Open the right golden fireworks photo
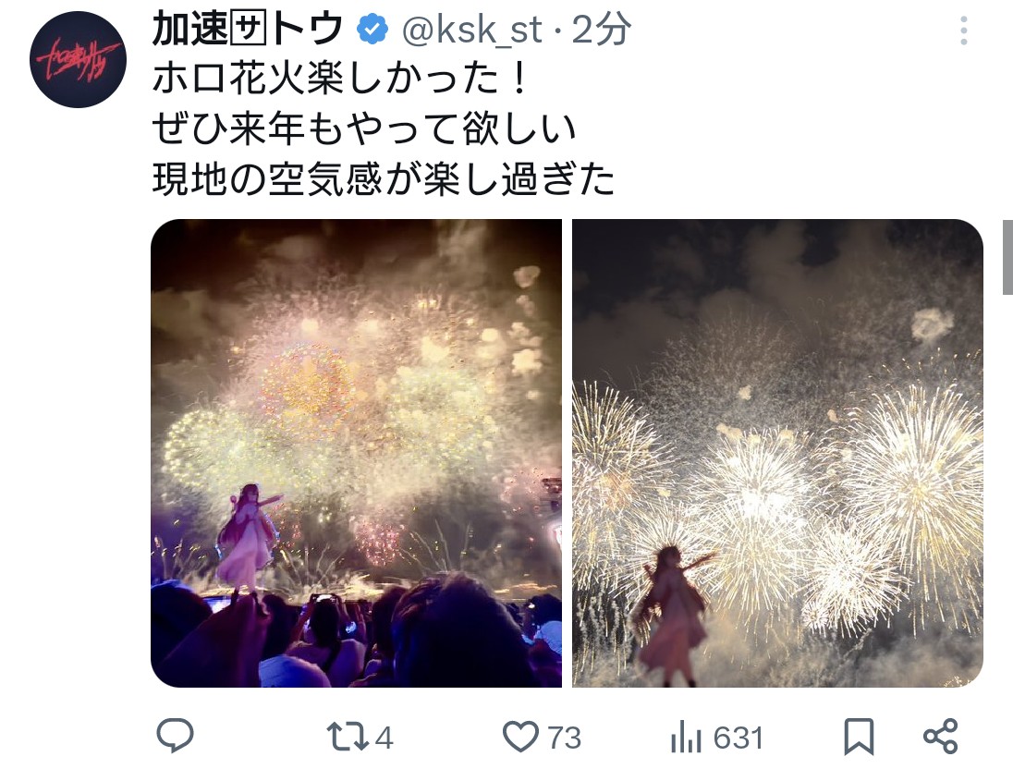This screenshot has height=781, width=1013. (778, 453)
